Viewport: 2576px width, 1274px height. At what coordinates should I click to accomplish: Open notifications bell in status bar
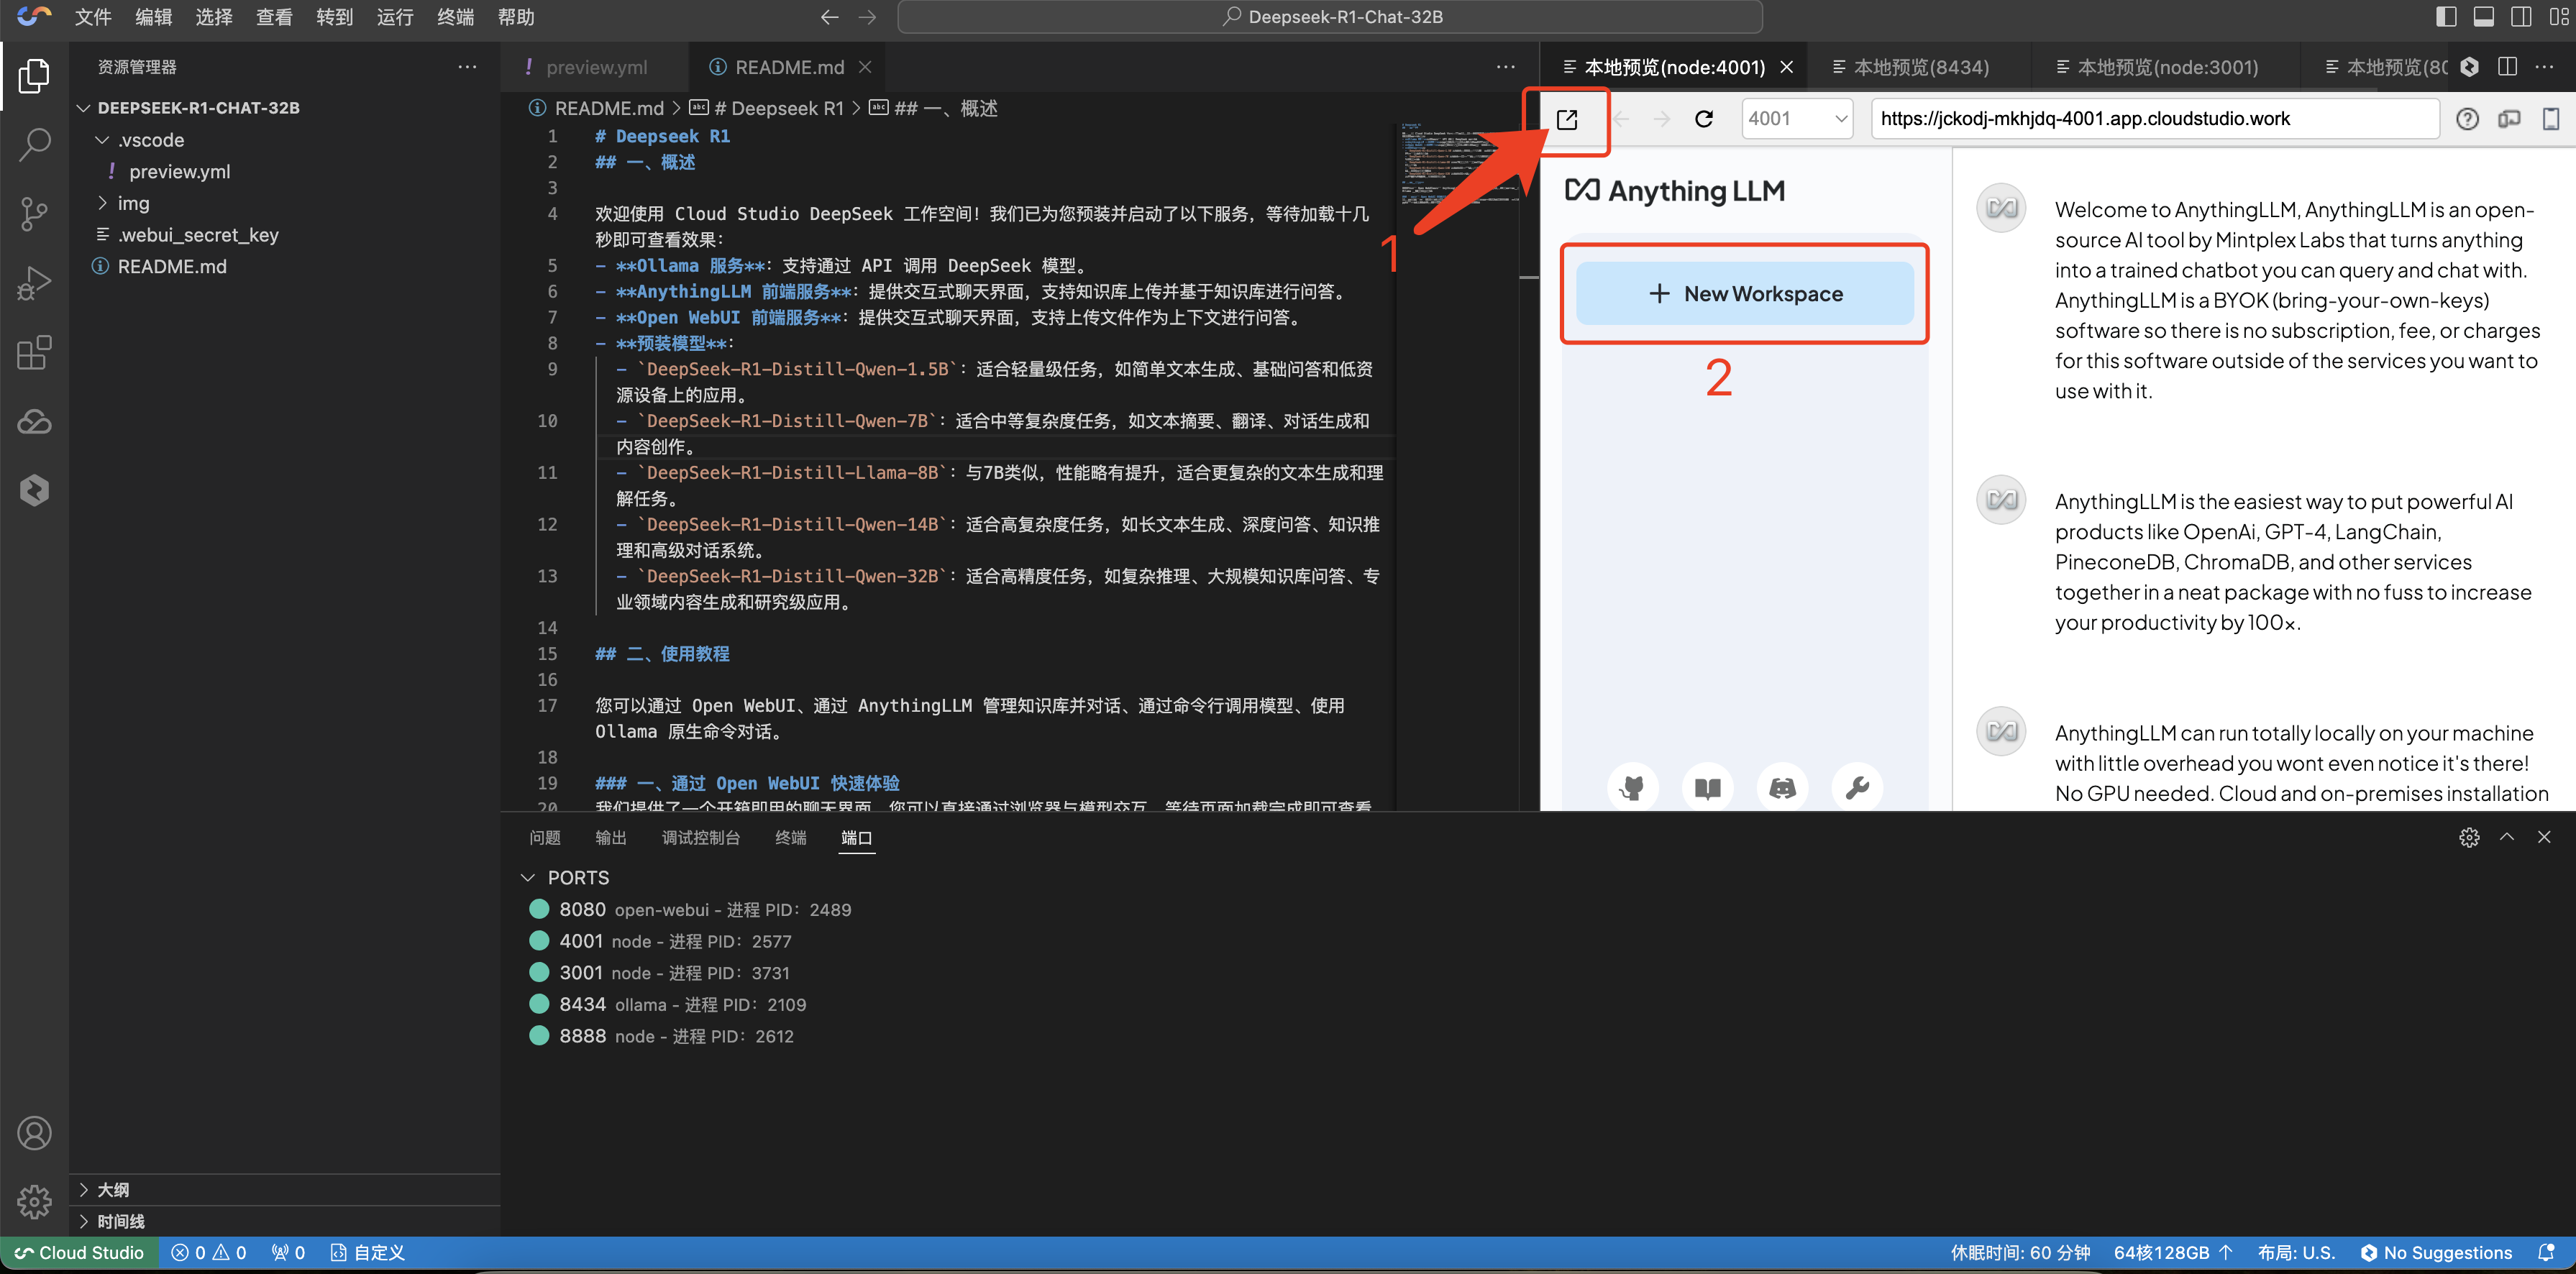(x=2546, y=1252)
